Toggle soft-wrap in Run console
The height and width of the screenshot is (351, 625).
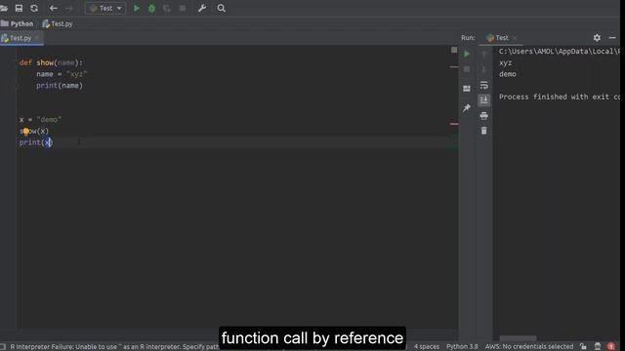click(484, 85)
